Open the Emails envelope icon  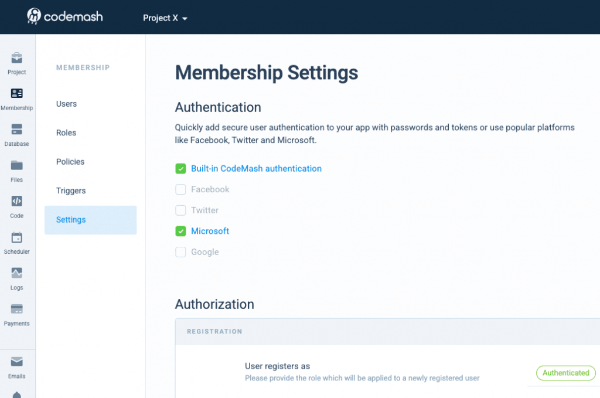(17, 362)
